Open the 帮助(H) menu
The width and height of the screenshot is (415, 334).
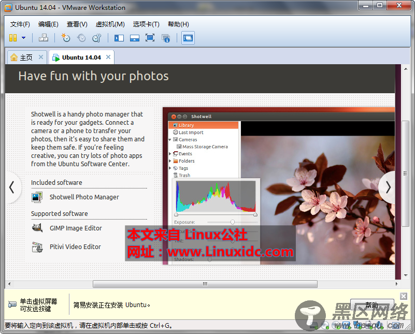coord(178,24)
